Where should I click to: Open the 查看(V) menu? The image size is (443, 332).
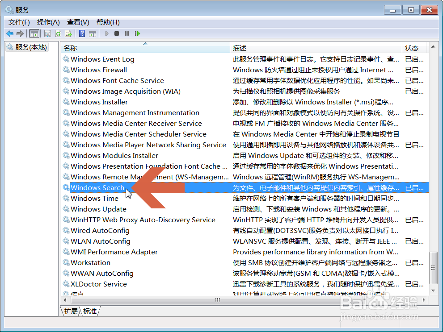tap(78, 22)
